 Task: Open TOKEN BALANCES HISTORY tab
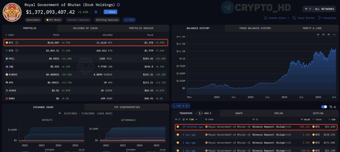[x=255, y=28]
